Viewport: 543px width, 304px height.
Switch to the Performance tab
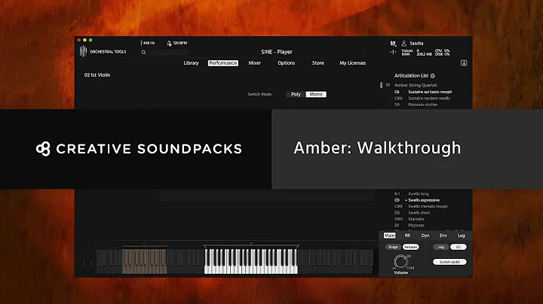(x=223, y=63)
